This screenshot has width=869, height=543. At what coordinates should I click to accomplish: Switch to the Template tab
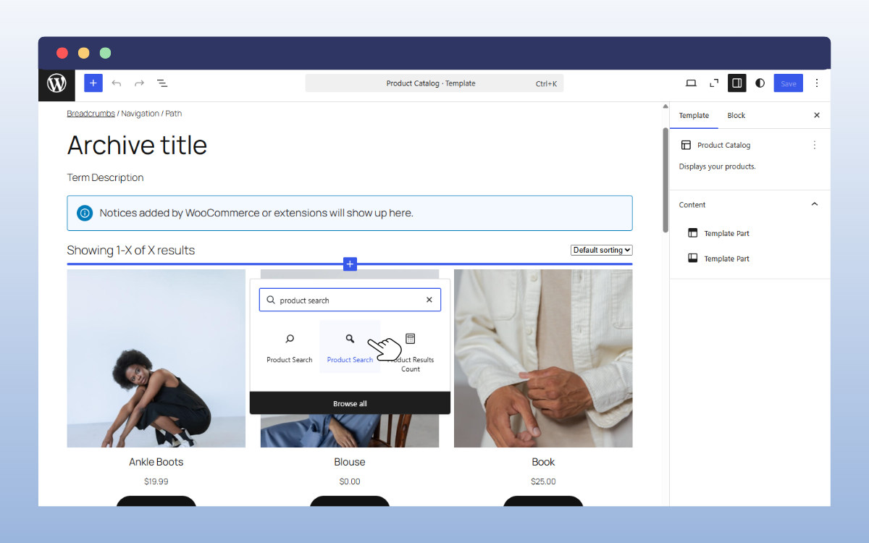coord(694,115)
